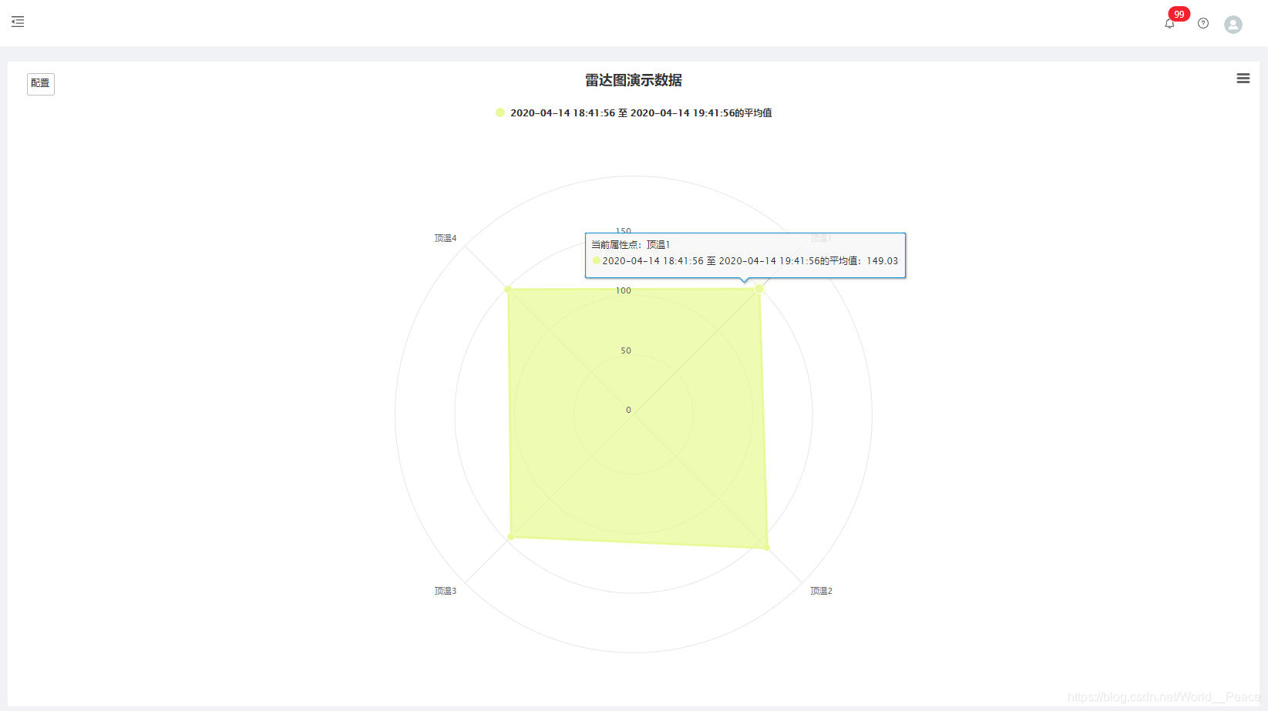Open the user avatar menu
The image size is (1268, 711).
[x=1233, y=25]
